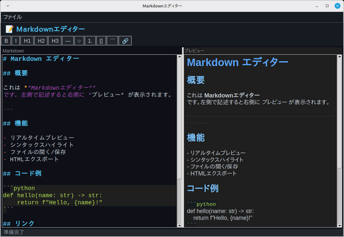
Task: Maximize the Markdownエディター window
Action: [327, 6]
